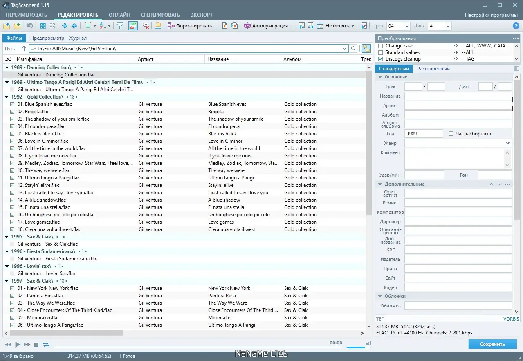The image size is (523, 361).
Task: Switch to ПЕРЕИМЕНОВАТЬ tab
Action: (26, 15)
